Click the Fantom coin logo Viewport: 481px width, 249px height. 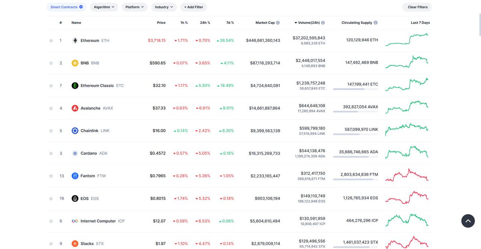tap(75, 176)
